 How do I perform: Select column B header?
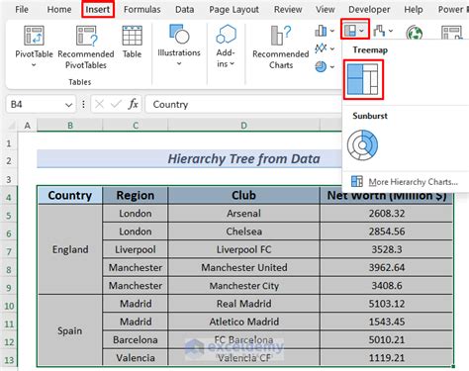[x=70, y=126]
